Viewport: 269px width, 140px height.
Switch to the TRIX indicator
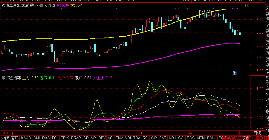(65, 138)
